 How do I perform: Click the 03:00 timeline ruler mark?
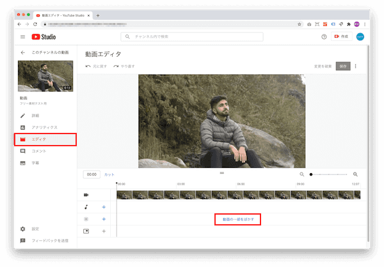[181, 184]
